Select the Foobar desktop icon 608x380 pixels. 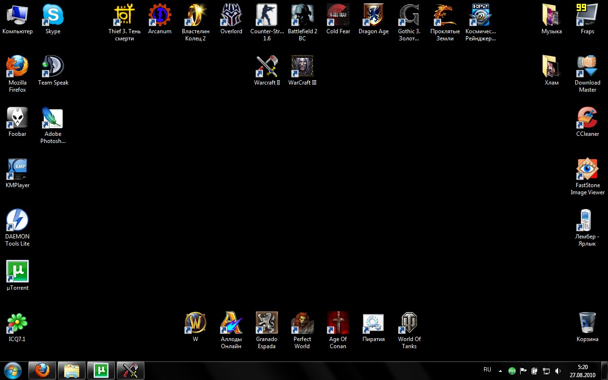(18, 122)
